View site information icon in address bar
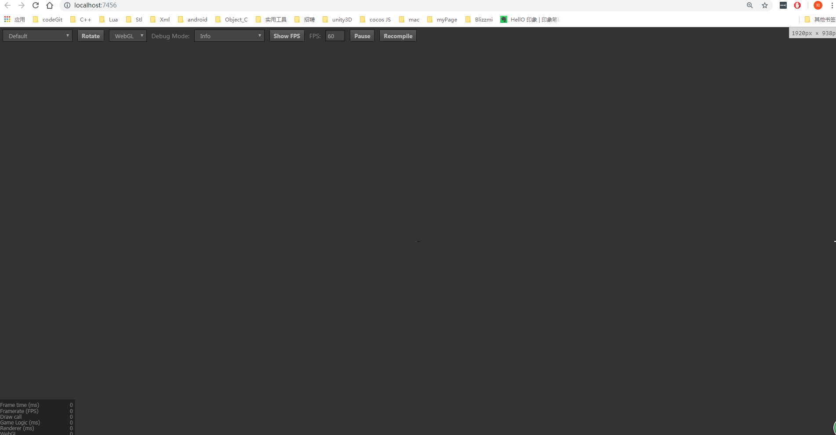This screenshot has height=435, width=836. tap(67, 5)
